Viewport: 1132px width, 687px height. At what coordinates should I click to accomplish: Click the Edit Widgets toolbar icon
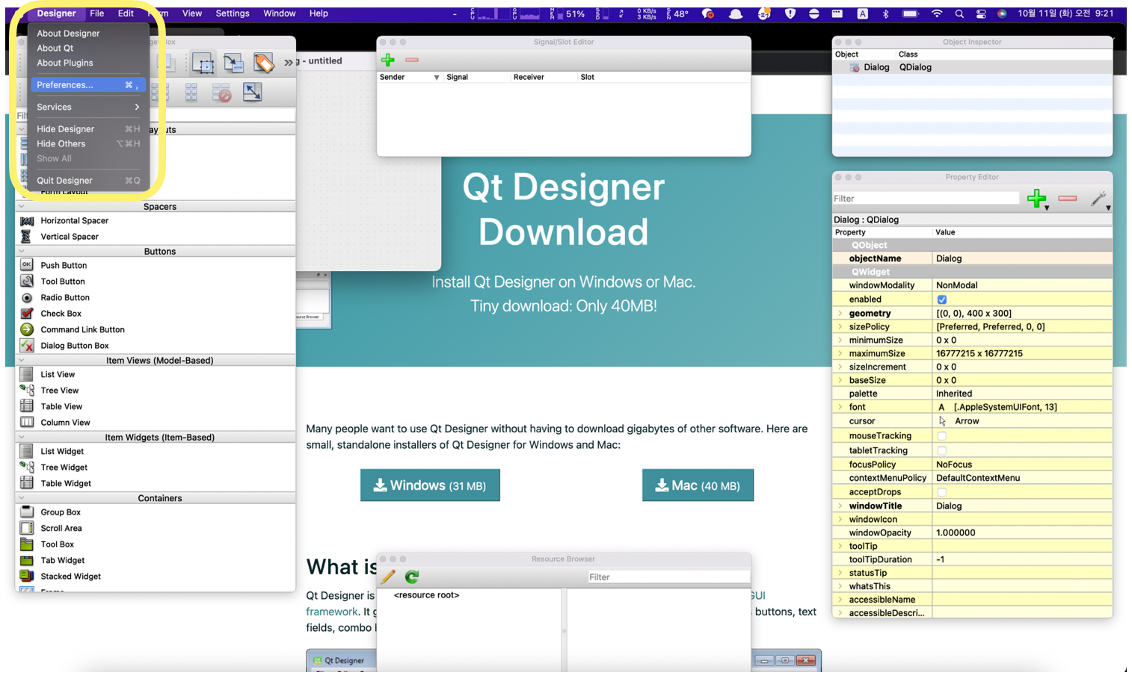pos(203,63)
